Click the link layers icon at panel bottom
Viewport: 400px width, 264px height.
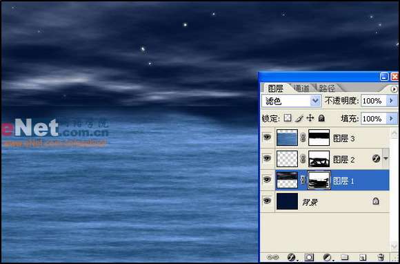point(272,257)
